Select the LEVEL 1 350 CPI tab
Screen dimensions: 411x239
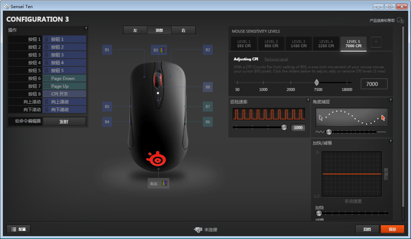(244, 44)
